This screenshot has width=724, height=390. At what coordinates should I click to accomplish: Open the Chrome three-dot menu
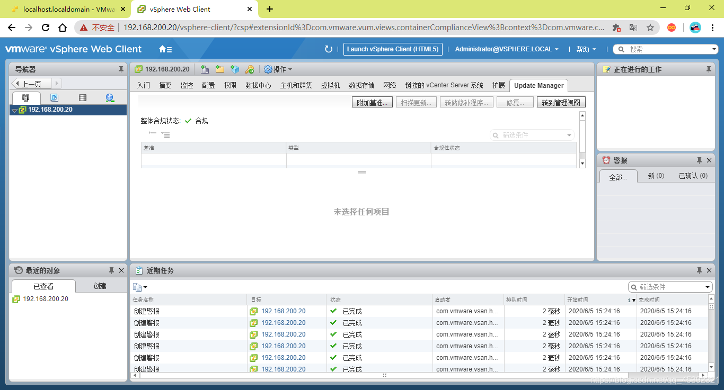[713, 28]
